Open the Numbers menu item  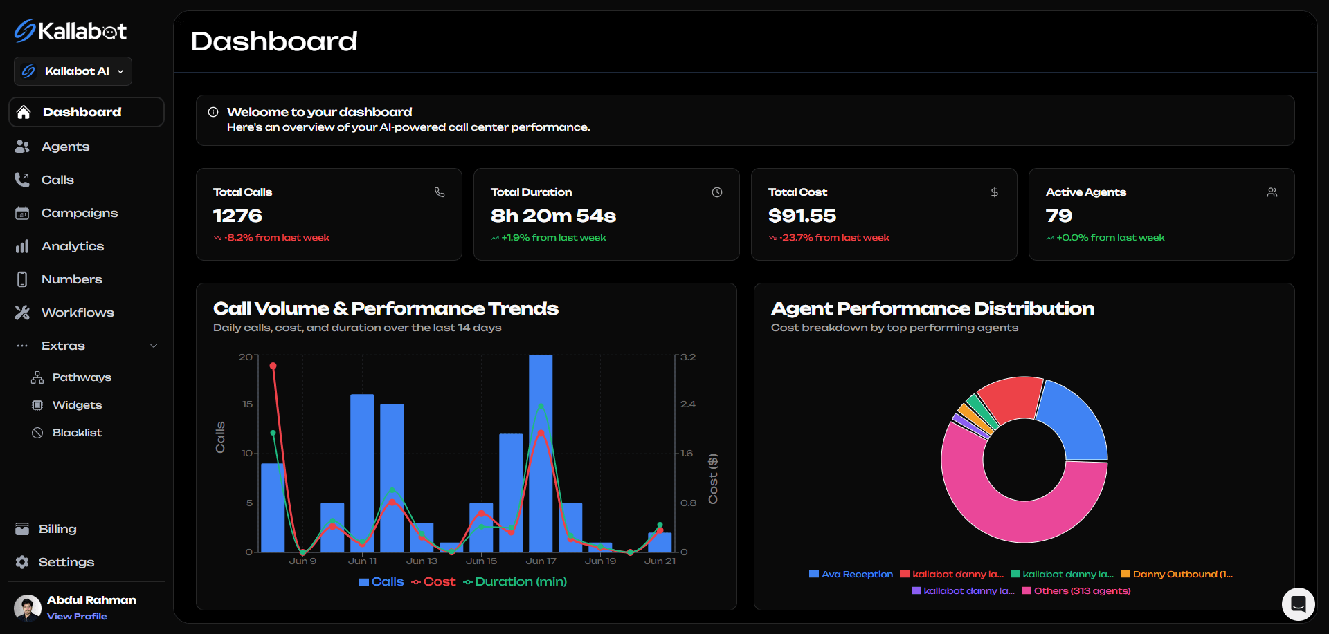(71, 279)
